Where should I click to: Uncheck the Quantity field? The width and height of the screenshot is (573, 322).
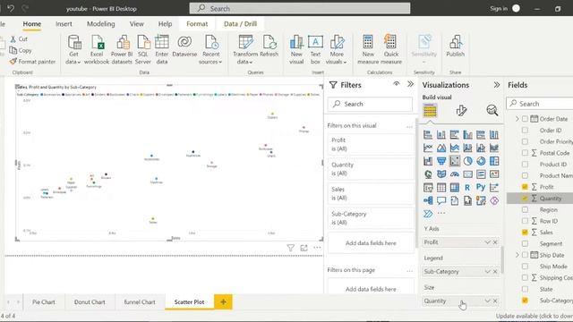point(525,199)
